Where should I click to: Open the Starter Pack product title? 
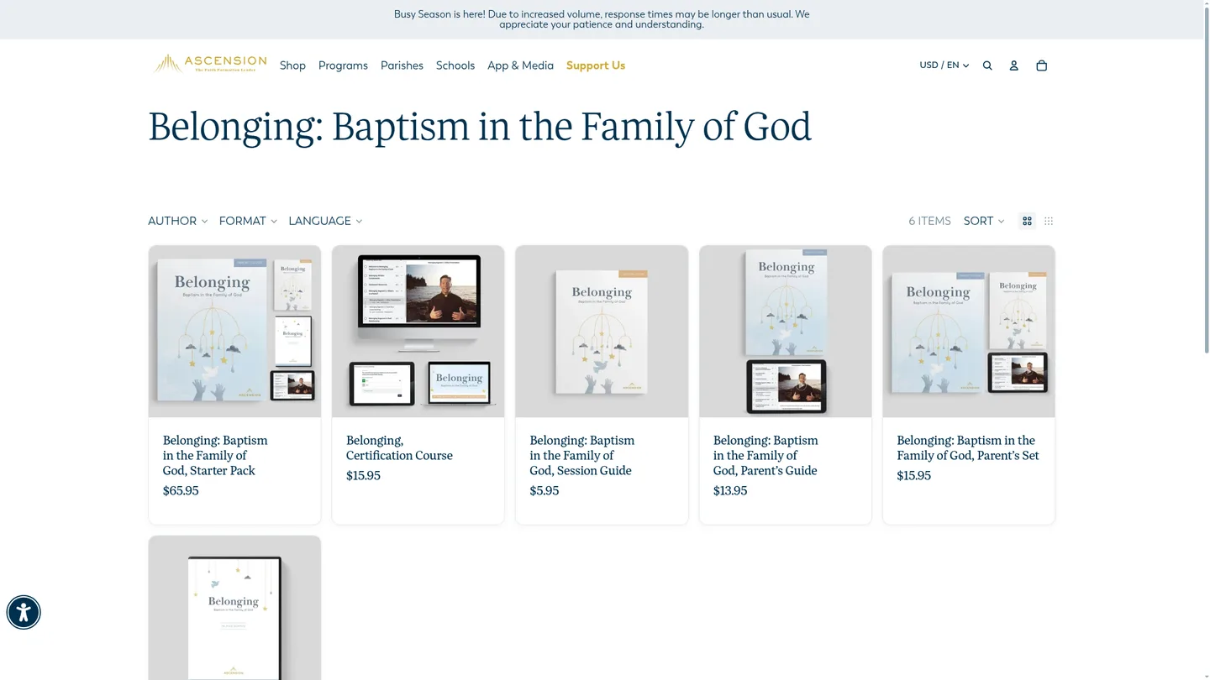tap(215, 455)
